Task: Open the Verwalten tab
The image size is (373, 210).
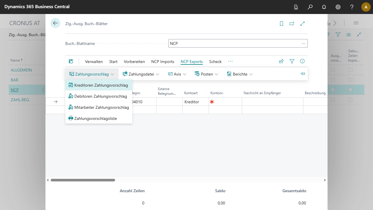Action: click(94, 62)
